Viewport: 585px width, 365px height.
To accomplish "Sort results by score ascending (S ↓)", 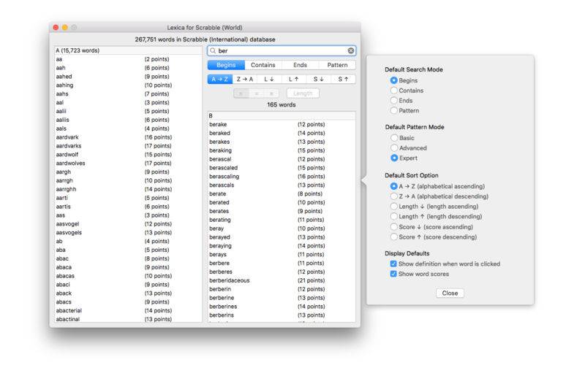I will 319,80.
